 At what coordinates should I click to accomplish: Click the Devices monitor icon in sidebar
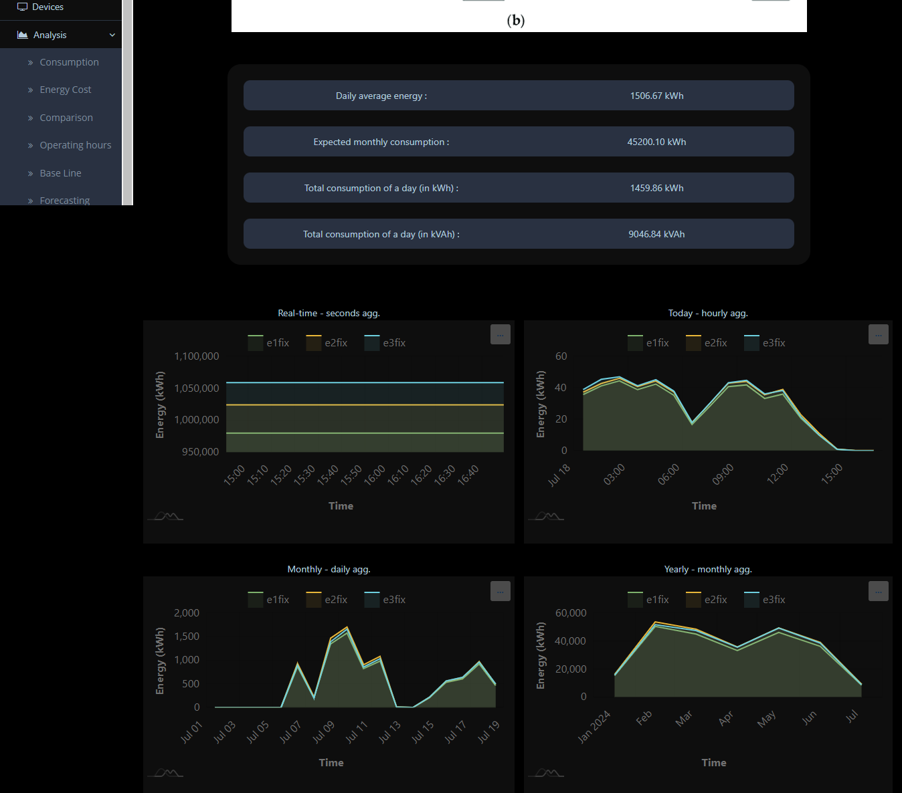pyautogui.click(x=22, y=7)
